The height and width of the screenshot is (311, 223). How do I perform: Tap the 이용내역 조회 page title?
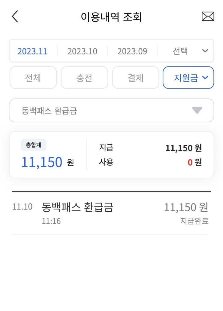(111, 17)
